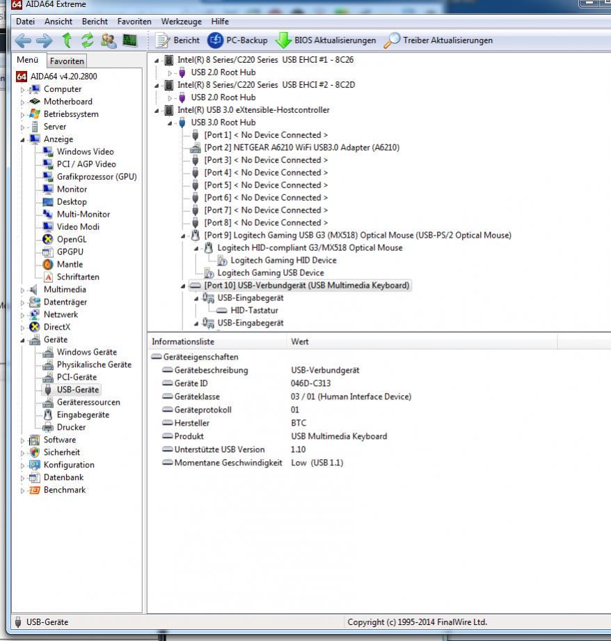Start PC-Backup from the toolbar

(x=237, y=40)
